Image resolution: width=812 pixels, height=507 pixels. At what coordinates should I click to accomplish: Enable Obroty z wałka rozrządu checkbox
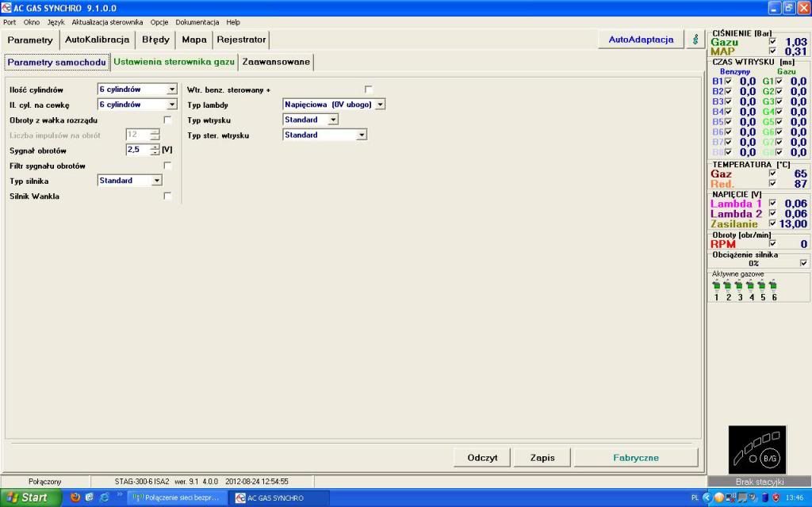pyautogui.click(x=167, y=120)
